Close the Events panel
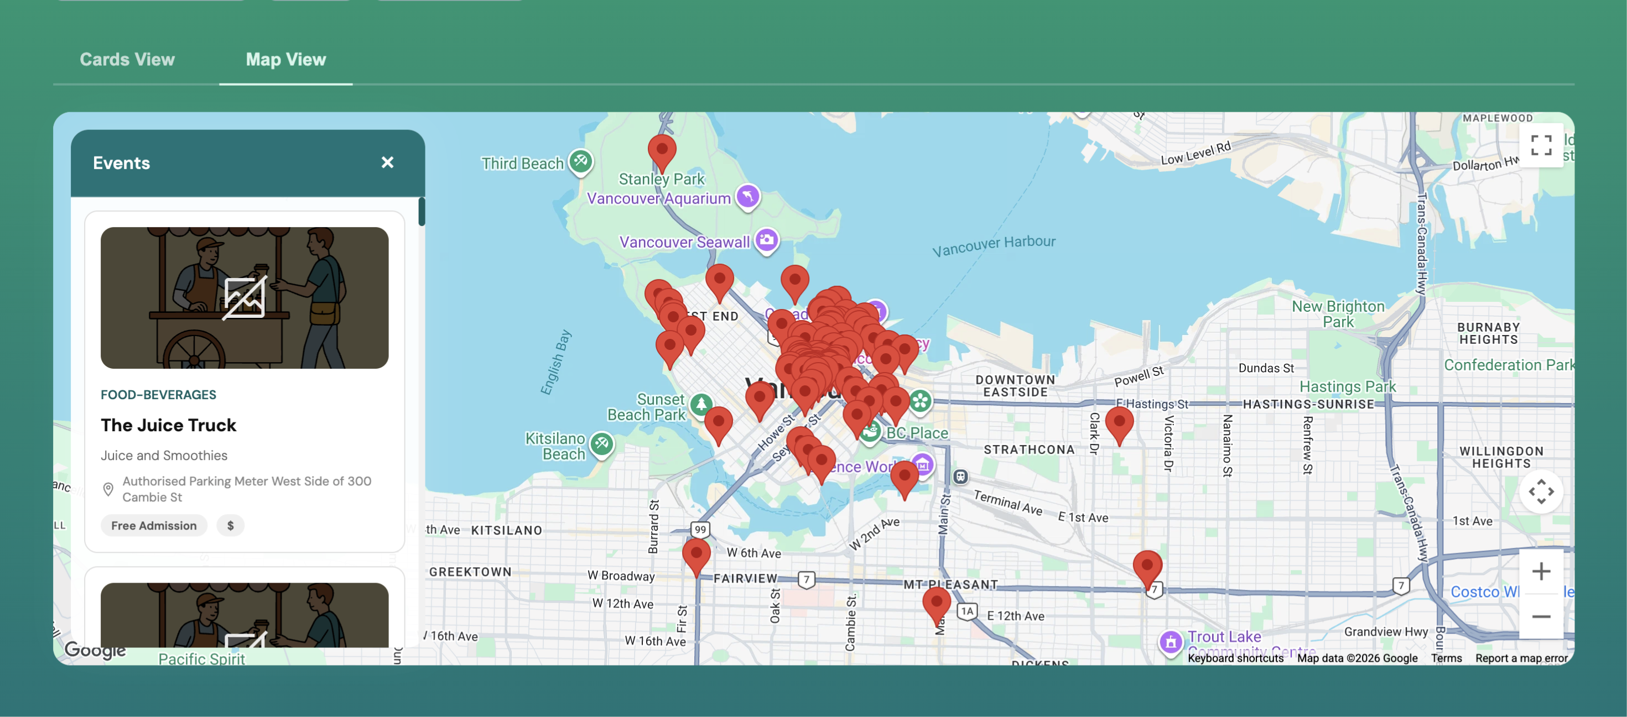The image size is (1627, 717). click(387, 162)
